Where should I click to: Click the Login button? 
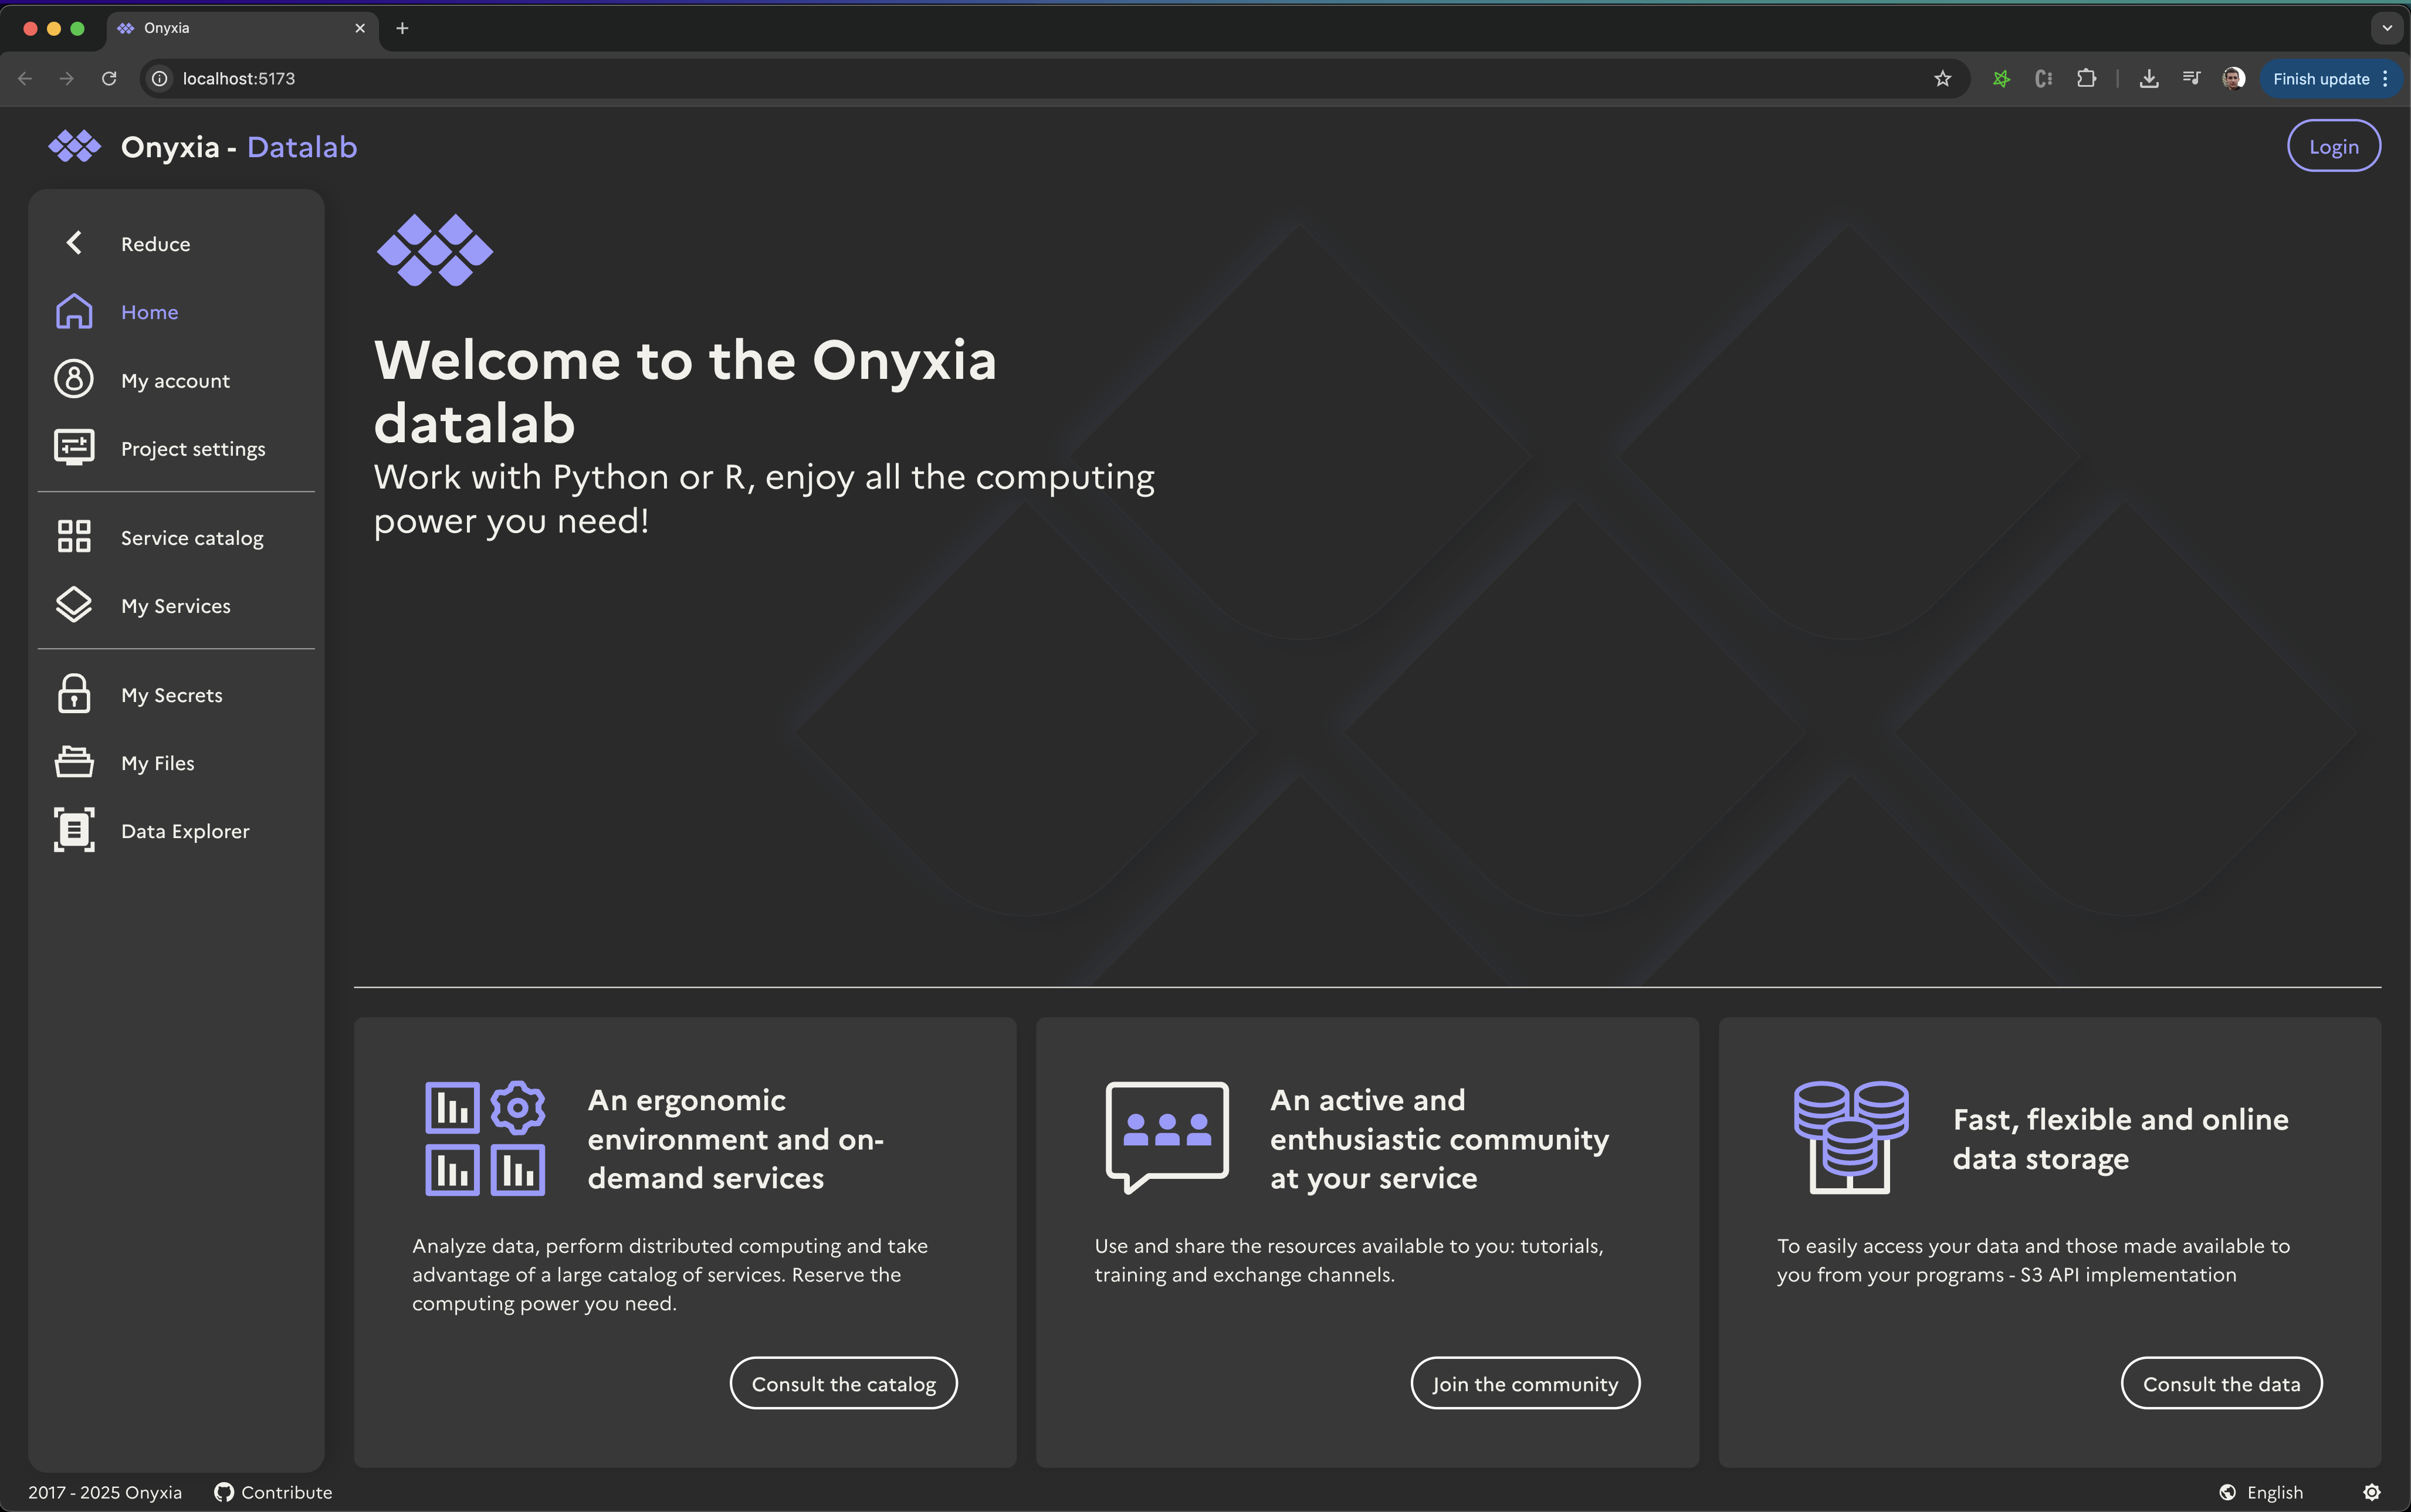[x=2333, y=147]
